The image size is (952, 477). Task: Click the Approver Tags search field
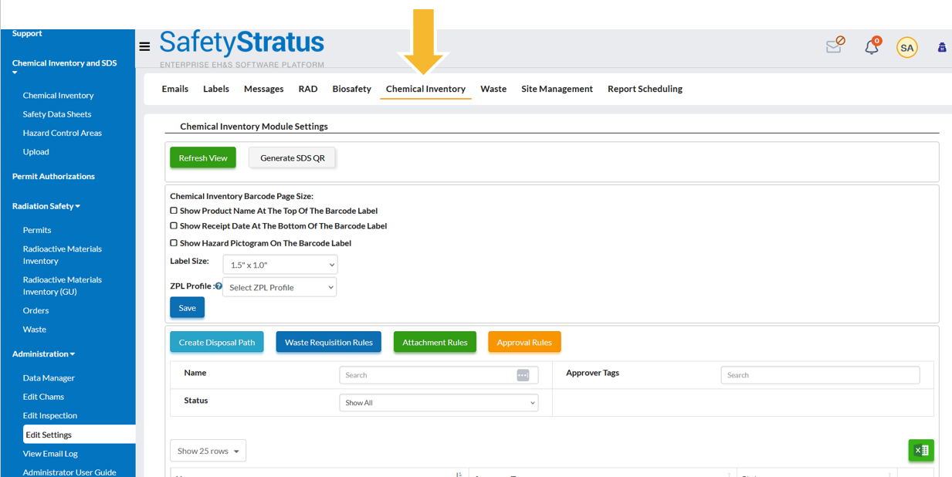point(820,375)
